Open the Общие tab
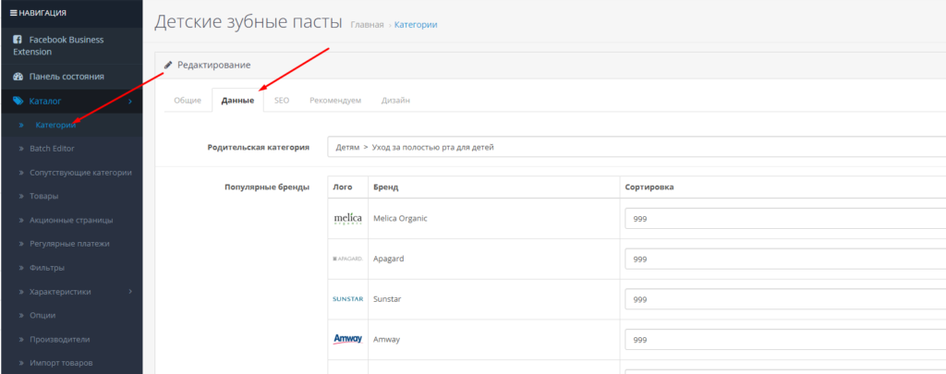 coord(188,100)
